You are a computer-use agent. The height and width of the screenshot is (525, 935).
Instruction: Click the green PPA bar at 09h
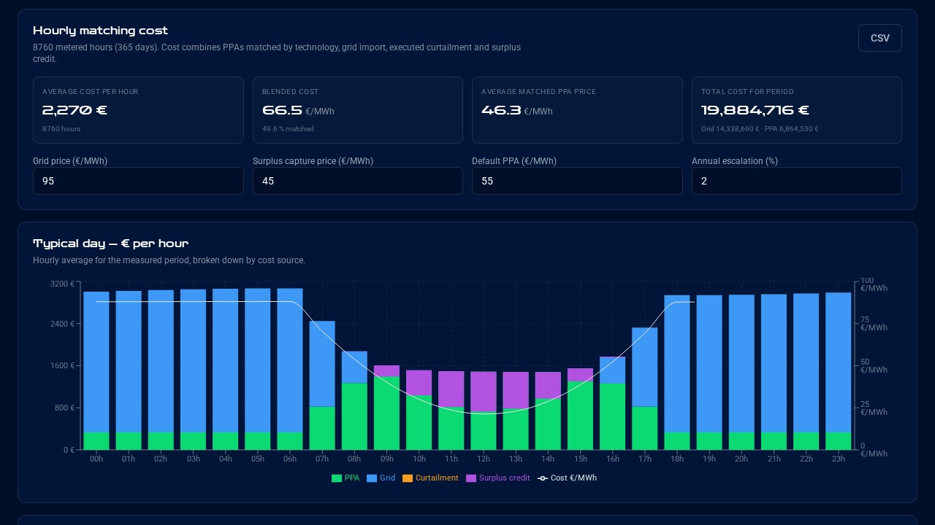pyautogui.click(x=387, y=413)
